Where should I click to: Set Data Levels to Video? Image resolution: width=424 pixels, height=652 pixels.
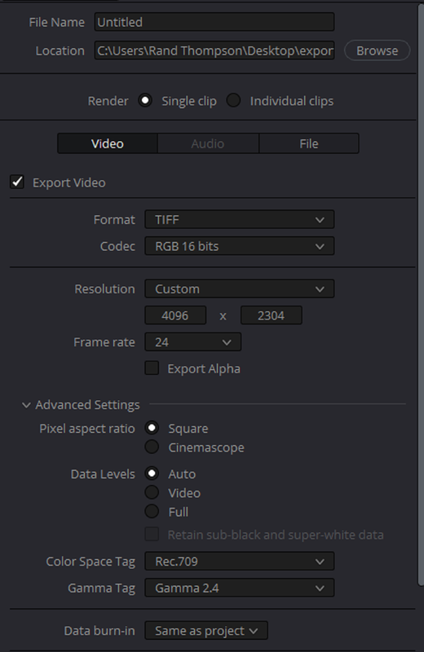tap(152, 492)
